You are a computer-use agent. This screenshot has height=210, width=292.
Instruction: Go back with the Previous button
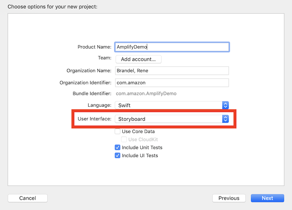[x=229, y=198]
